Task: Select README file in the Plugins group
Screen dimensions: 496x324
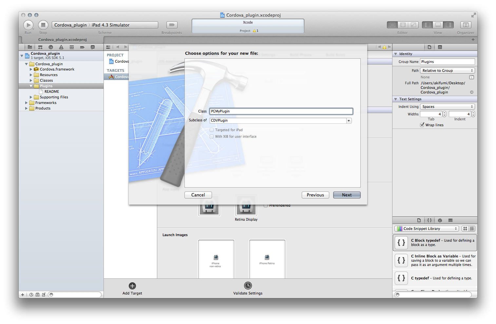Action: coord(52,91)
